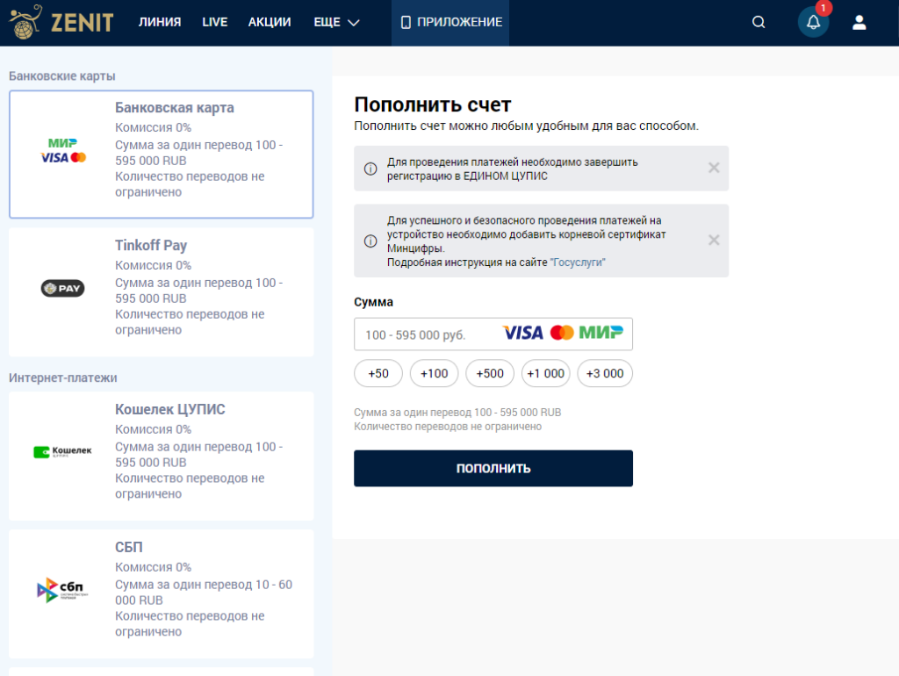Click the СБП logo
Image resolution: width=899 pixels, height=676 pixels.
62,589
